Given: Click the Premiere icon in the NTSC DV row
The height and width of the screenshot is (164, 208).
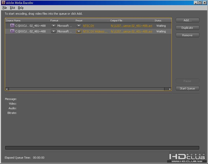Looking at the screenshot, I should (12, 25).
